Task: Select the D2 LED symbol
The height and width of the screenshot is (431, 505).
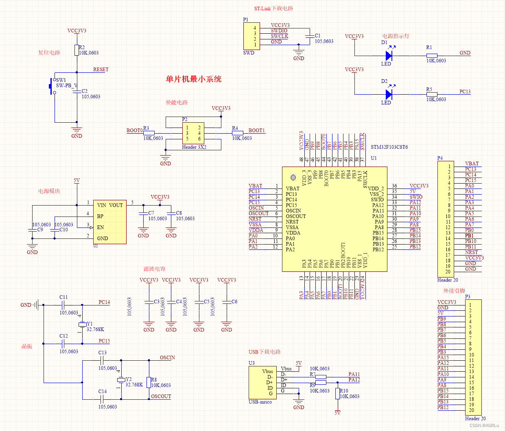Action: click(389, 94)
